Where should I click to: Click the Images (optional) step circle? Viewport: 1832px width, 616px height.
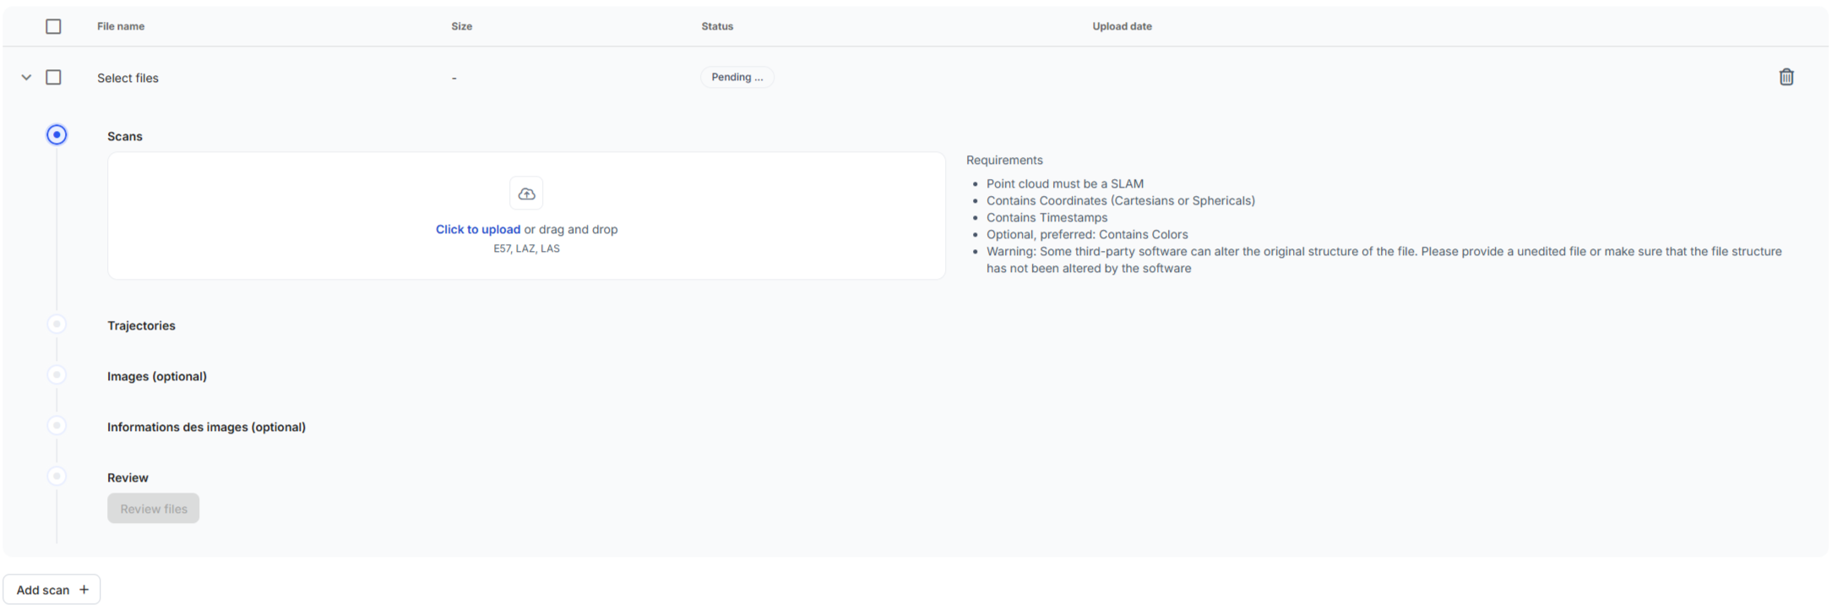57,375
